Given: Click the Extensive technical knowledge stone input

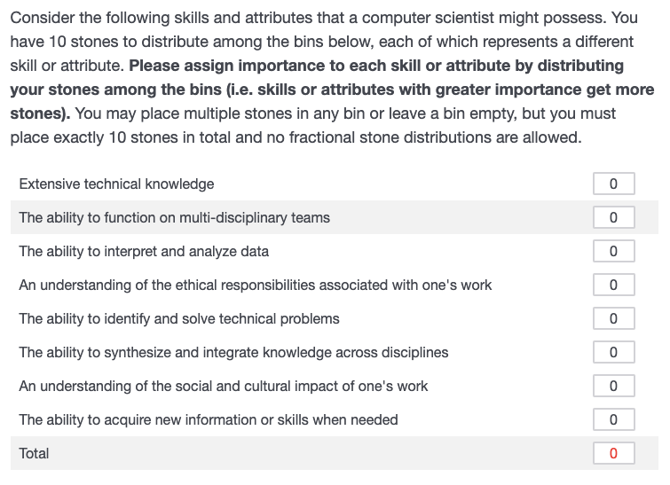Looking at the screenshot, I should click(x=613, y=184).
